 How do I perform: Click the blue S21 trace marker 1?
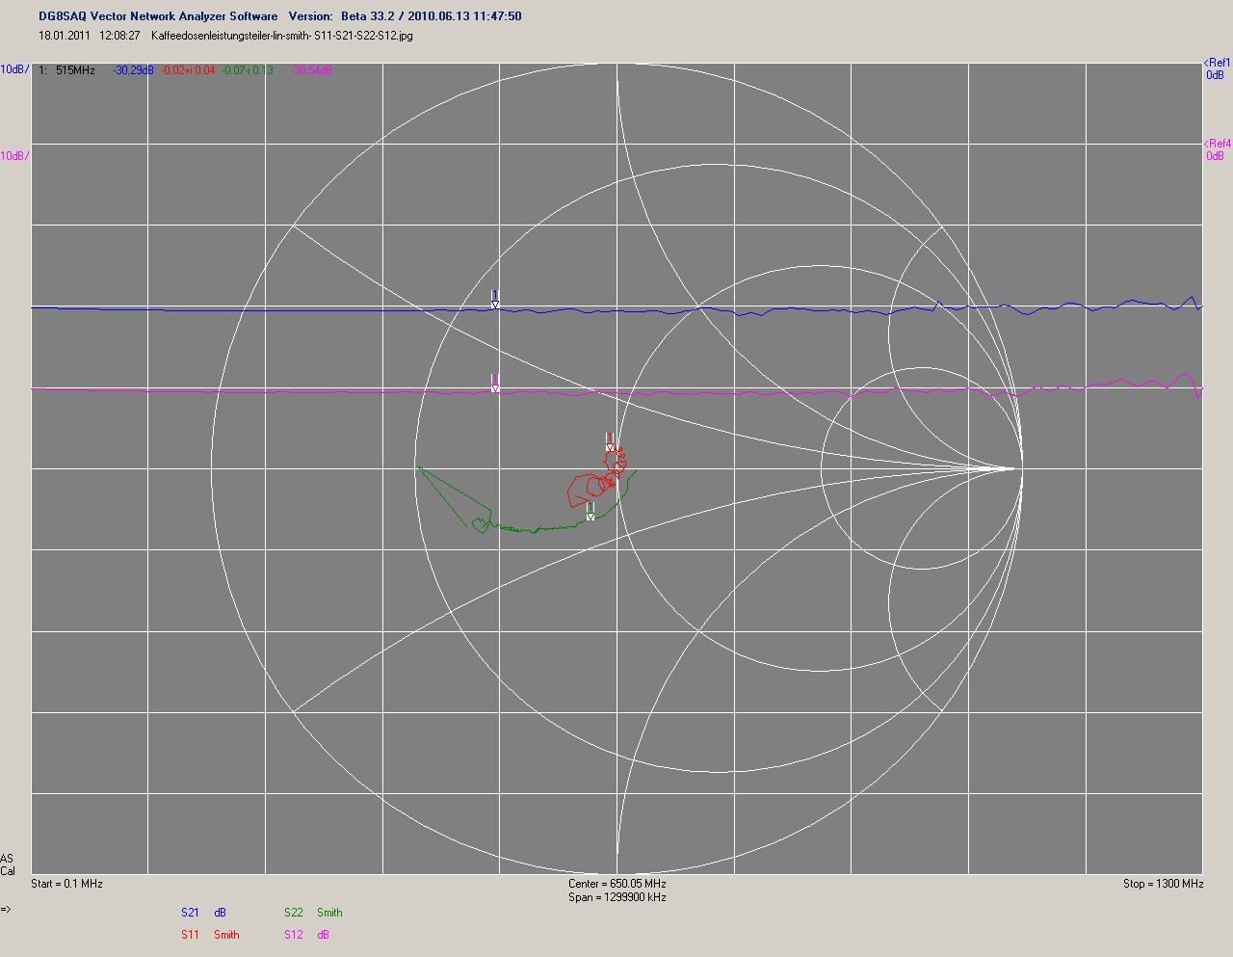tap(495, 301)
